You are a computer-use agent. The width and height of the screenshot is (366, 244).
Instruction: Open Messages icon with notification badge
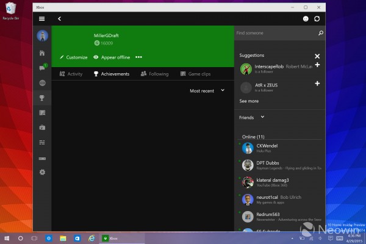click(x=42, y=68)
